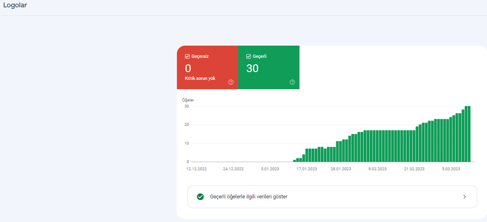Image resolution: width=487 pixels, height=222 pixels.
Task: Click the 5.03.2023 date axis label
Action: coord(450,169)
